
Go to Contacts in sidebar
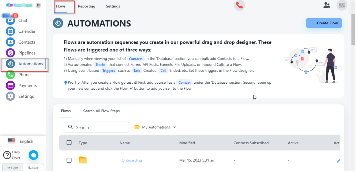(11, 42)
